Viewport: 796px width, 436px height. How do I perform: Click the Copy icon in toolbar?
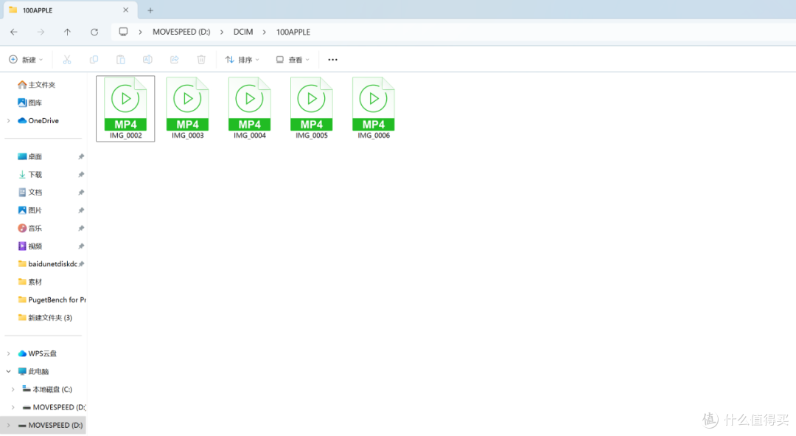pos(94,60)
